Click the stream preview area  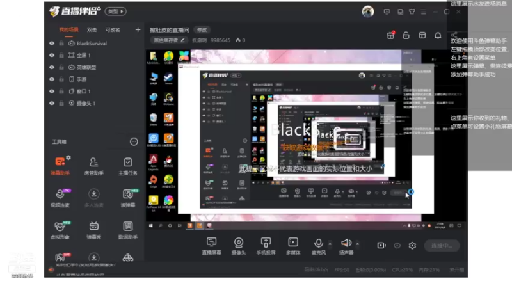(307, 139)
